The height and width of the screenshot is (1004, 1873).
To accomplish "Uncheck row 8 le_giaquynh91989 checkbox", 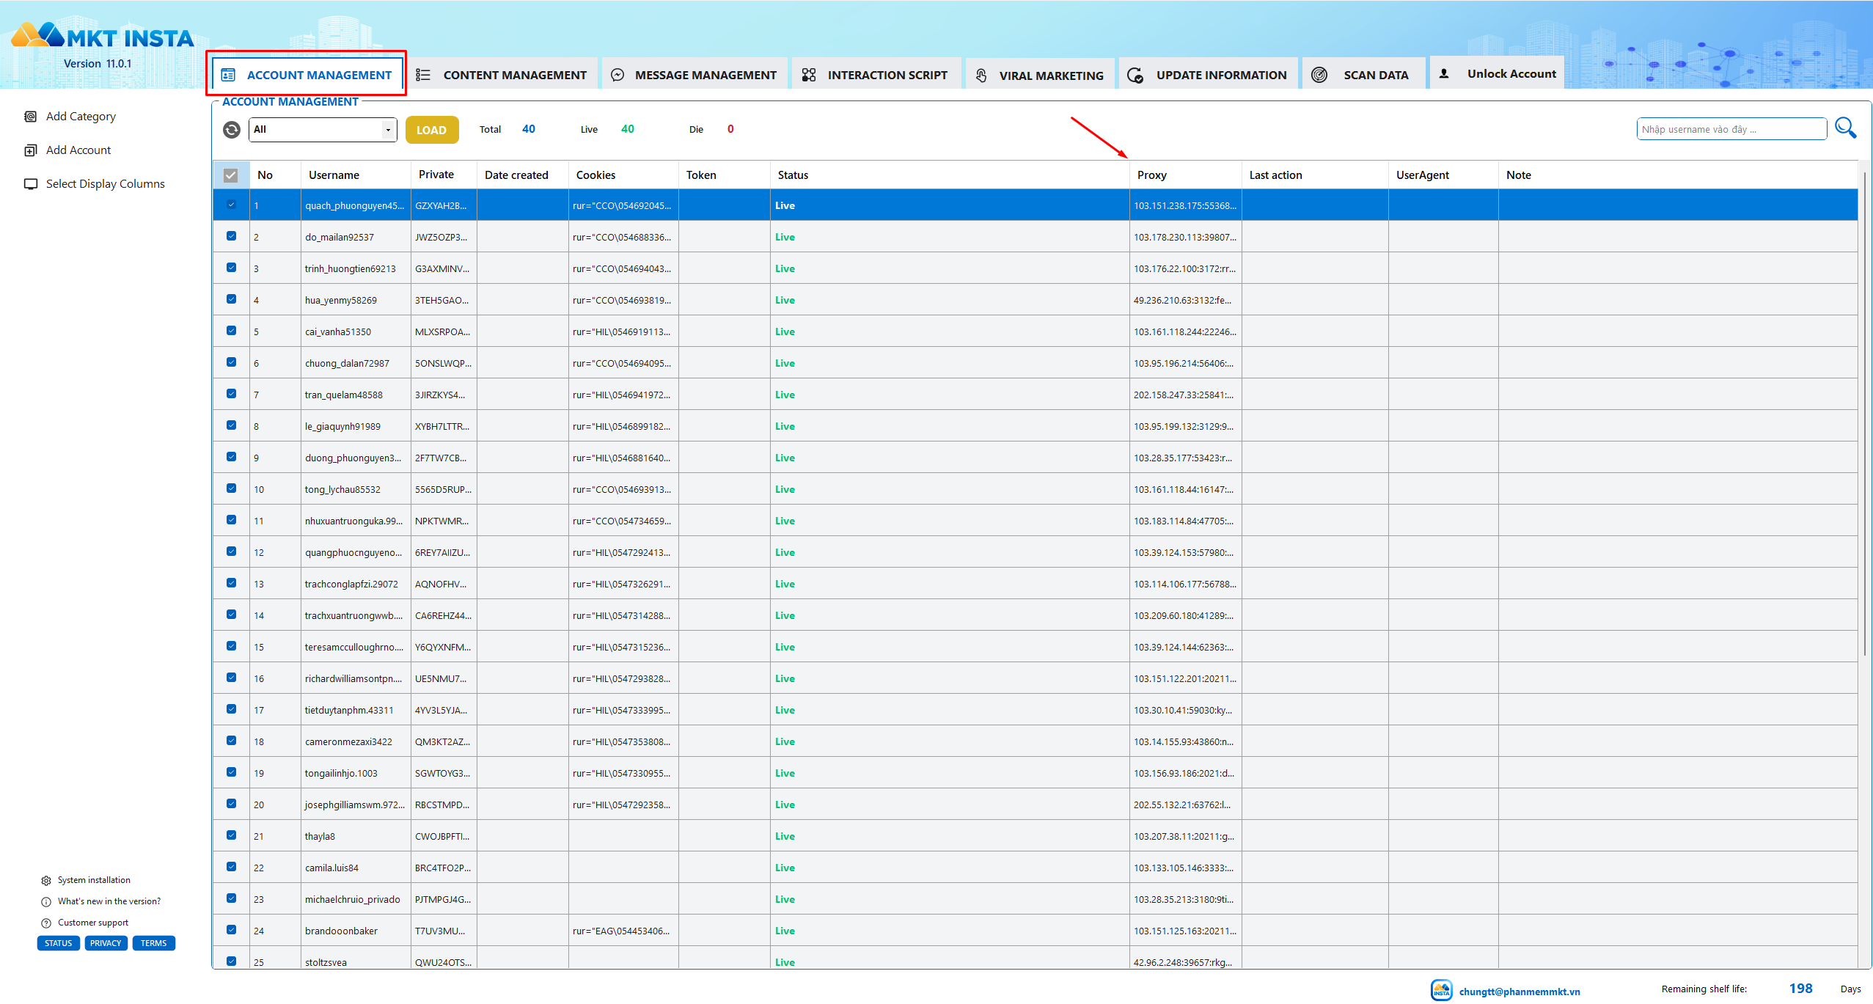I will [x=231, y=425].
